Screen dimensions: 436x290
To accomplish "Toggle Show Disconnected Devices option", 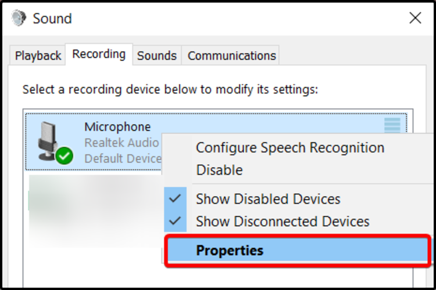I will coord(283,222).
